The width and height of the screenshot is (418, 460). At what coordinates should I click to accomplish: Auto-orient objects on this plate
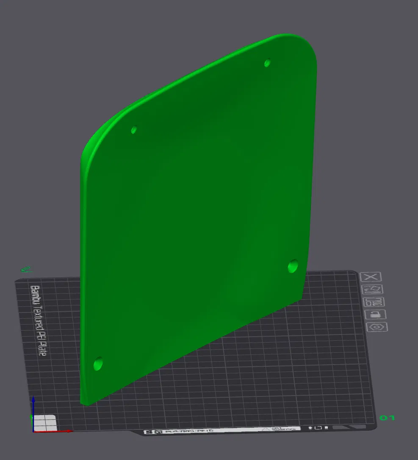click(x=373, y=289)
